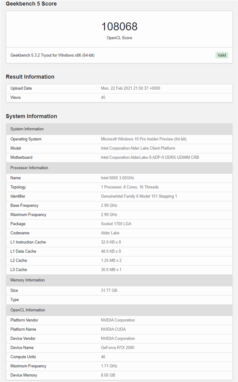Click GPU Maximum Frequency 1.71 GHz value
The width and height of the screenshot is (238, 382).
pyautogui.click(x=109, y=366)
